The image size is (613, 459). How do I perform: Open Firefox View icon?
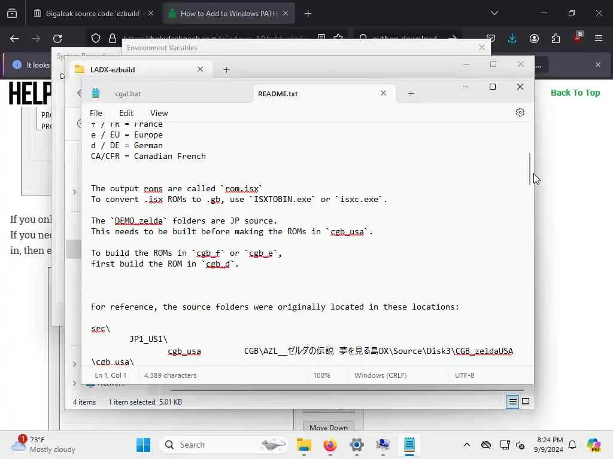tap(12, 13)
